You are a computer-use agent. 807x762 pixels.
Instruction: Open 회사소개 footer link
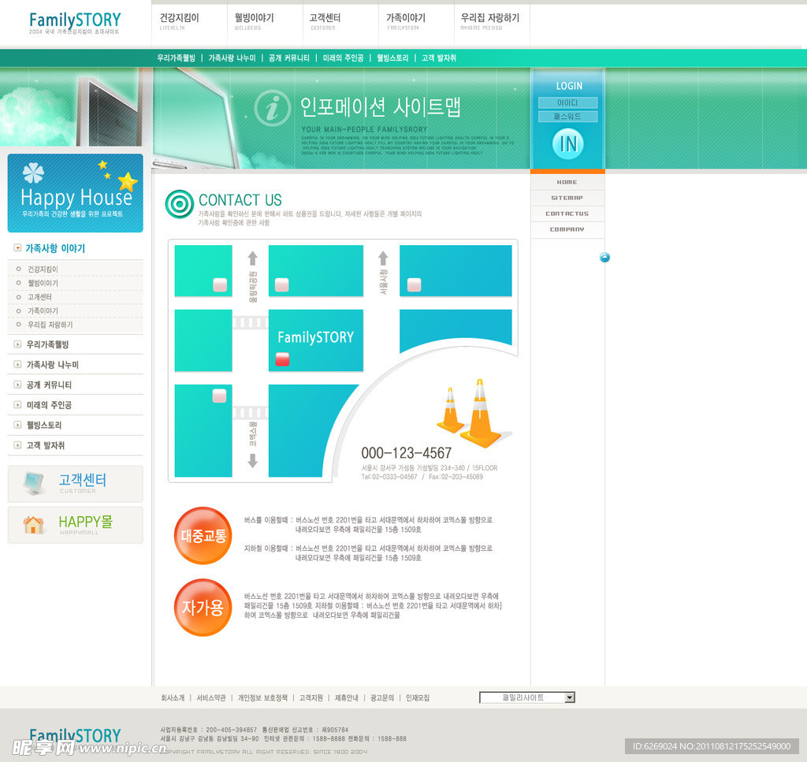coord(173,697)
